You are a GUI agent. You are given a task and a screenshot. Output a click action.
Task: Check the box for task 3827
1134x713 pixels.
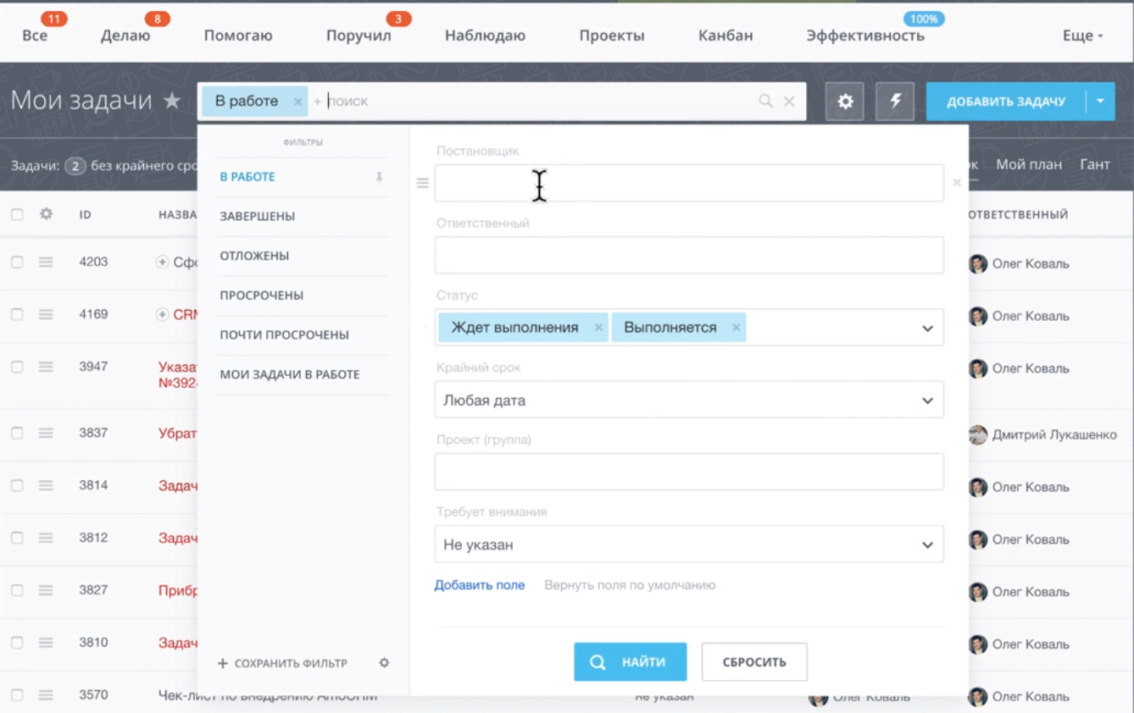point(17,591)
